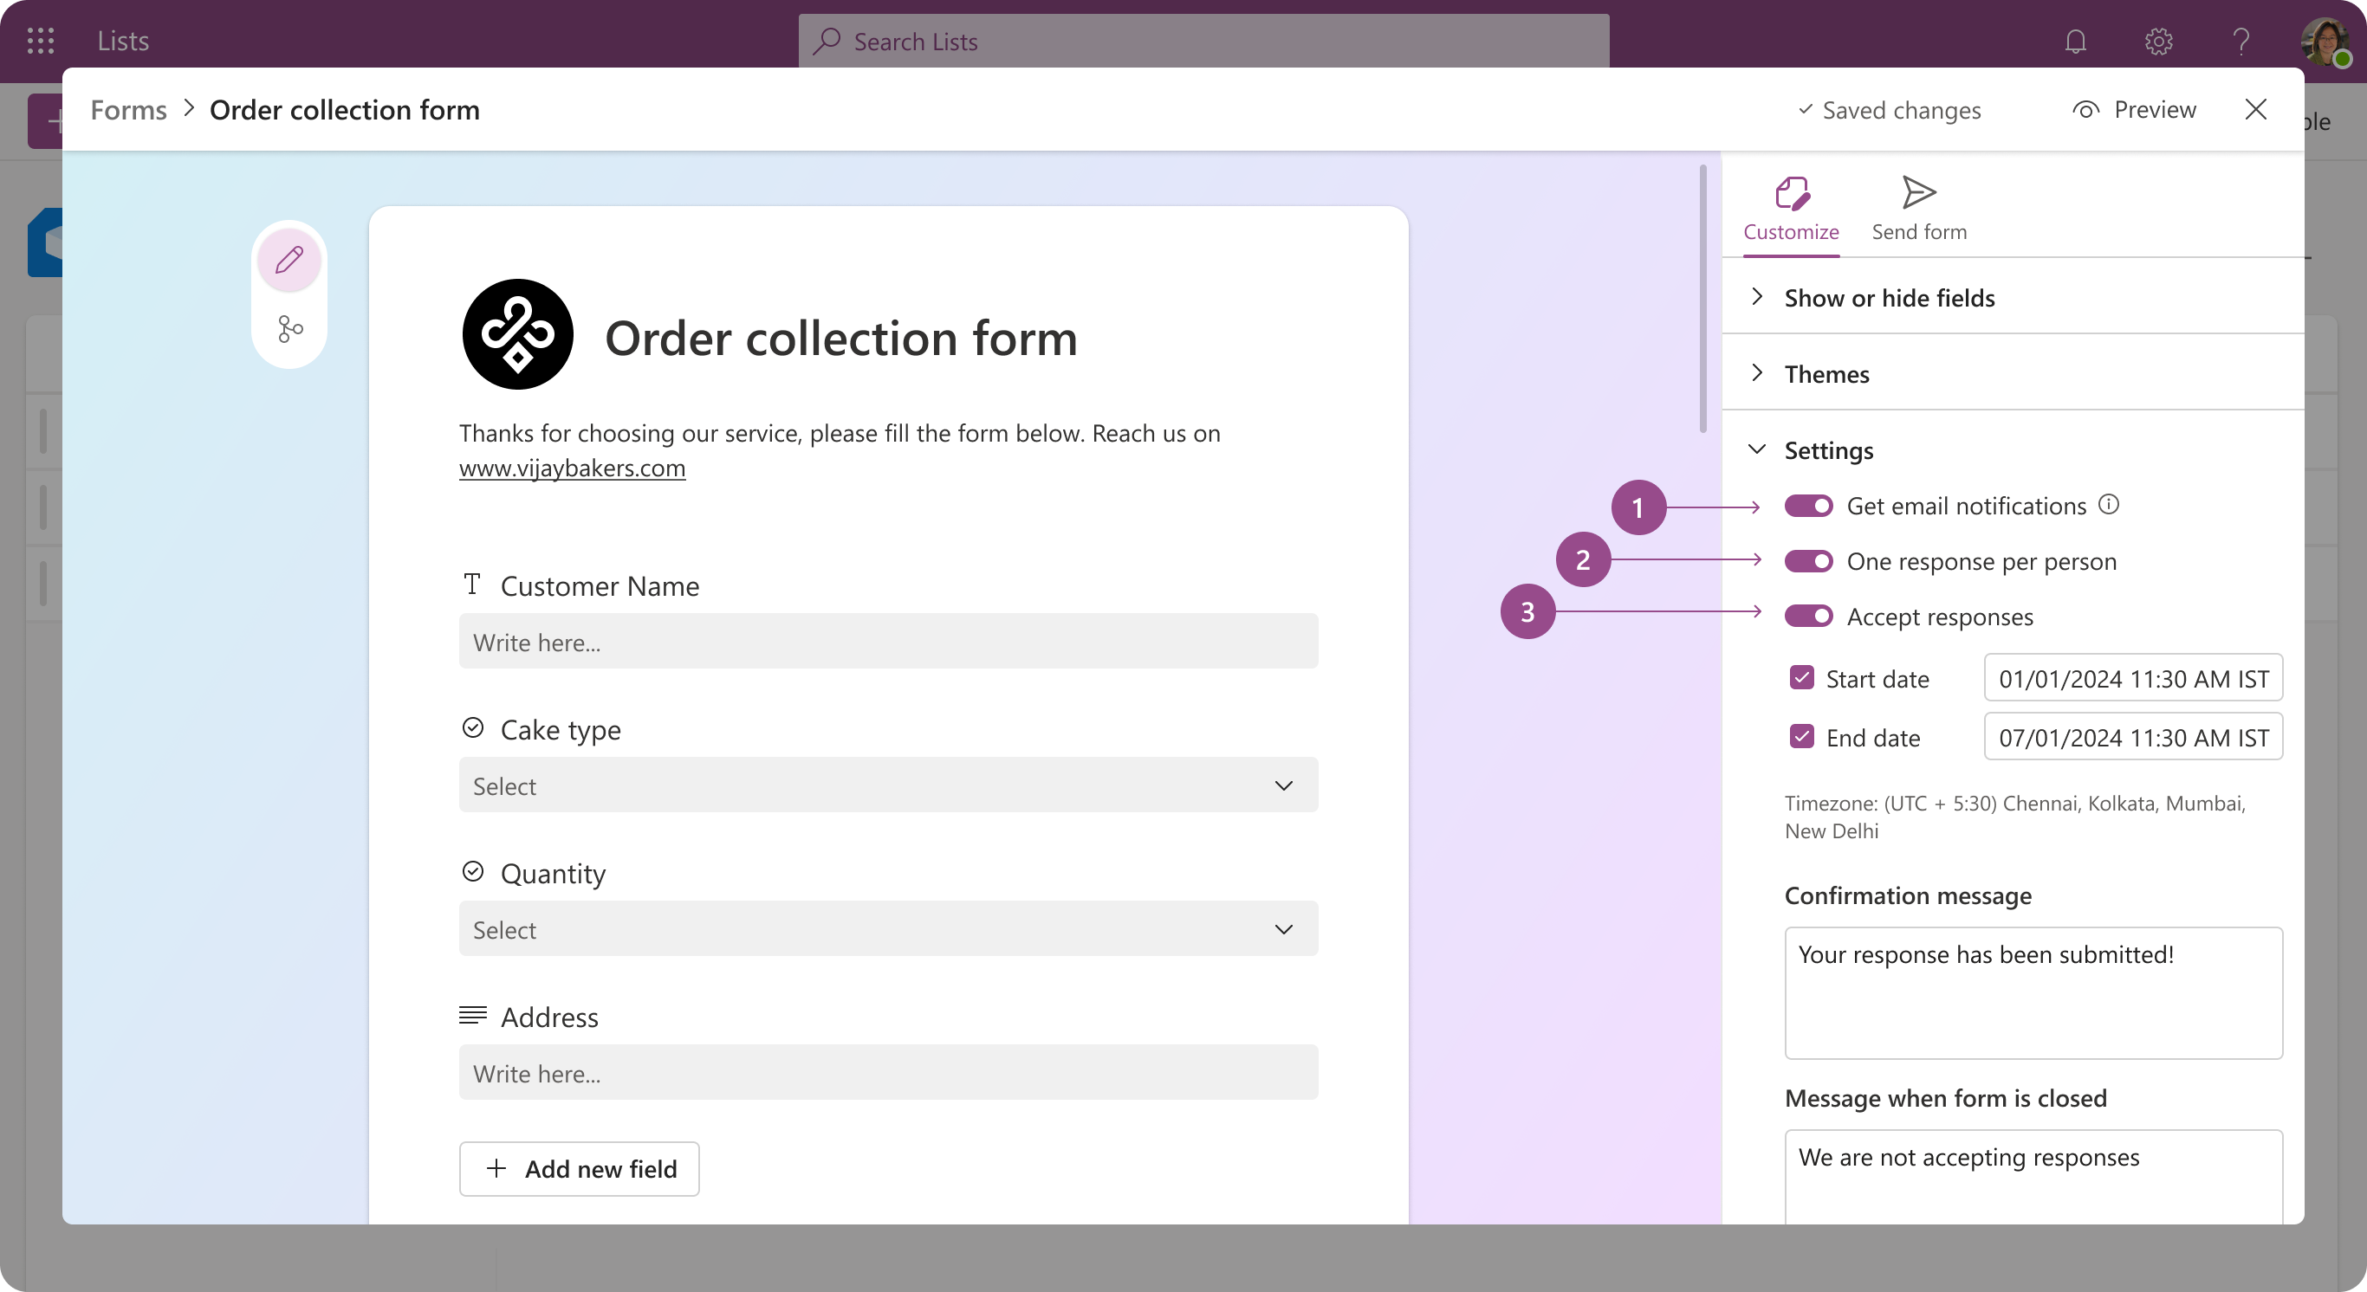Uncheck the End date checkbox
Image resolution: width=2367 pixels, height=1292 pixels.
1802,736
